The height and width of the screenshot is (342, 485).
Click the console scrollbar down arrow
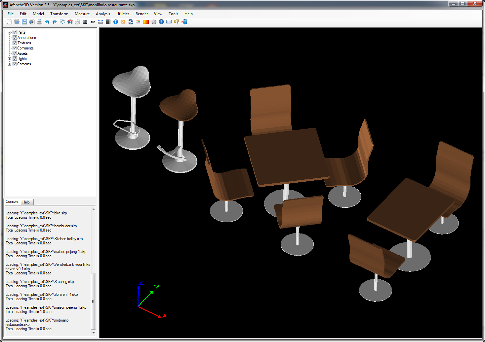pos(94,333)
